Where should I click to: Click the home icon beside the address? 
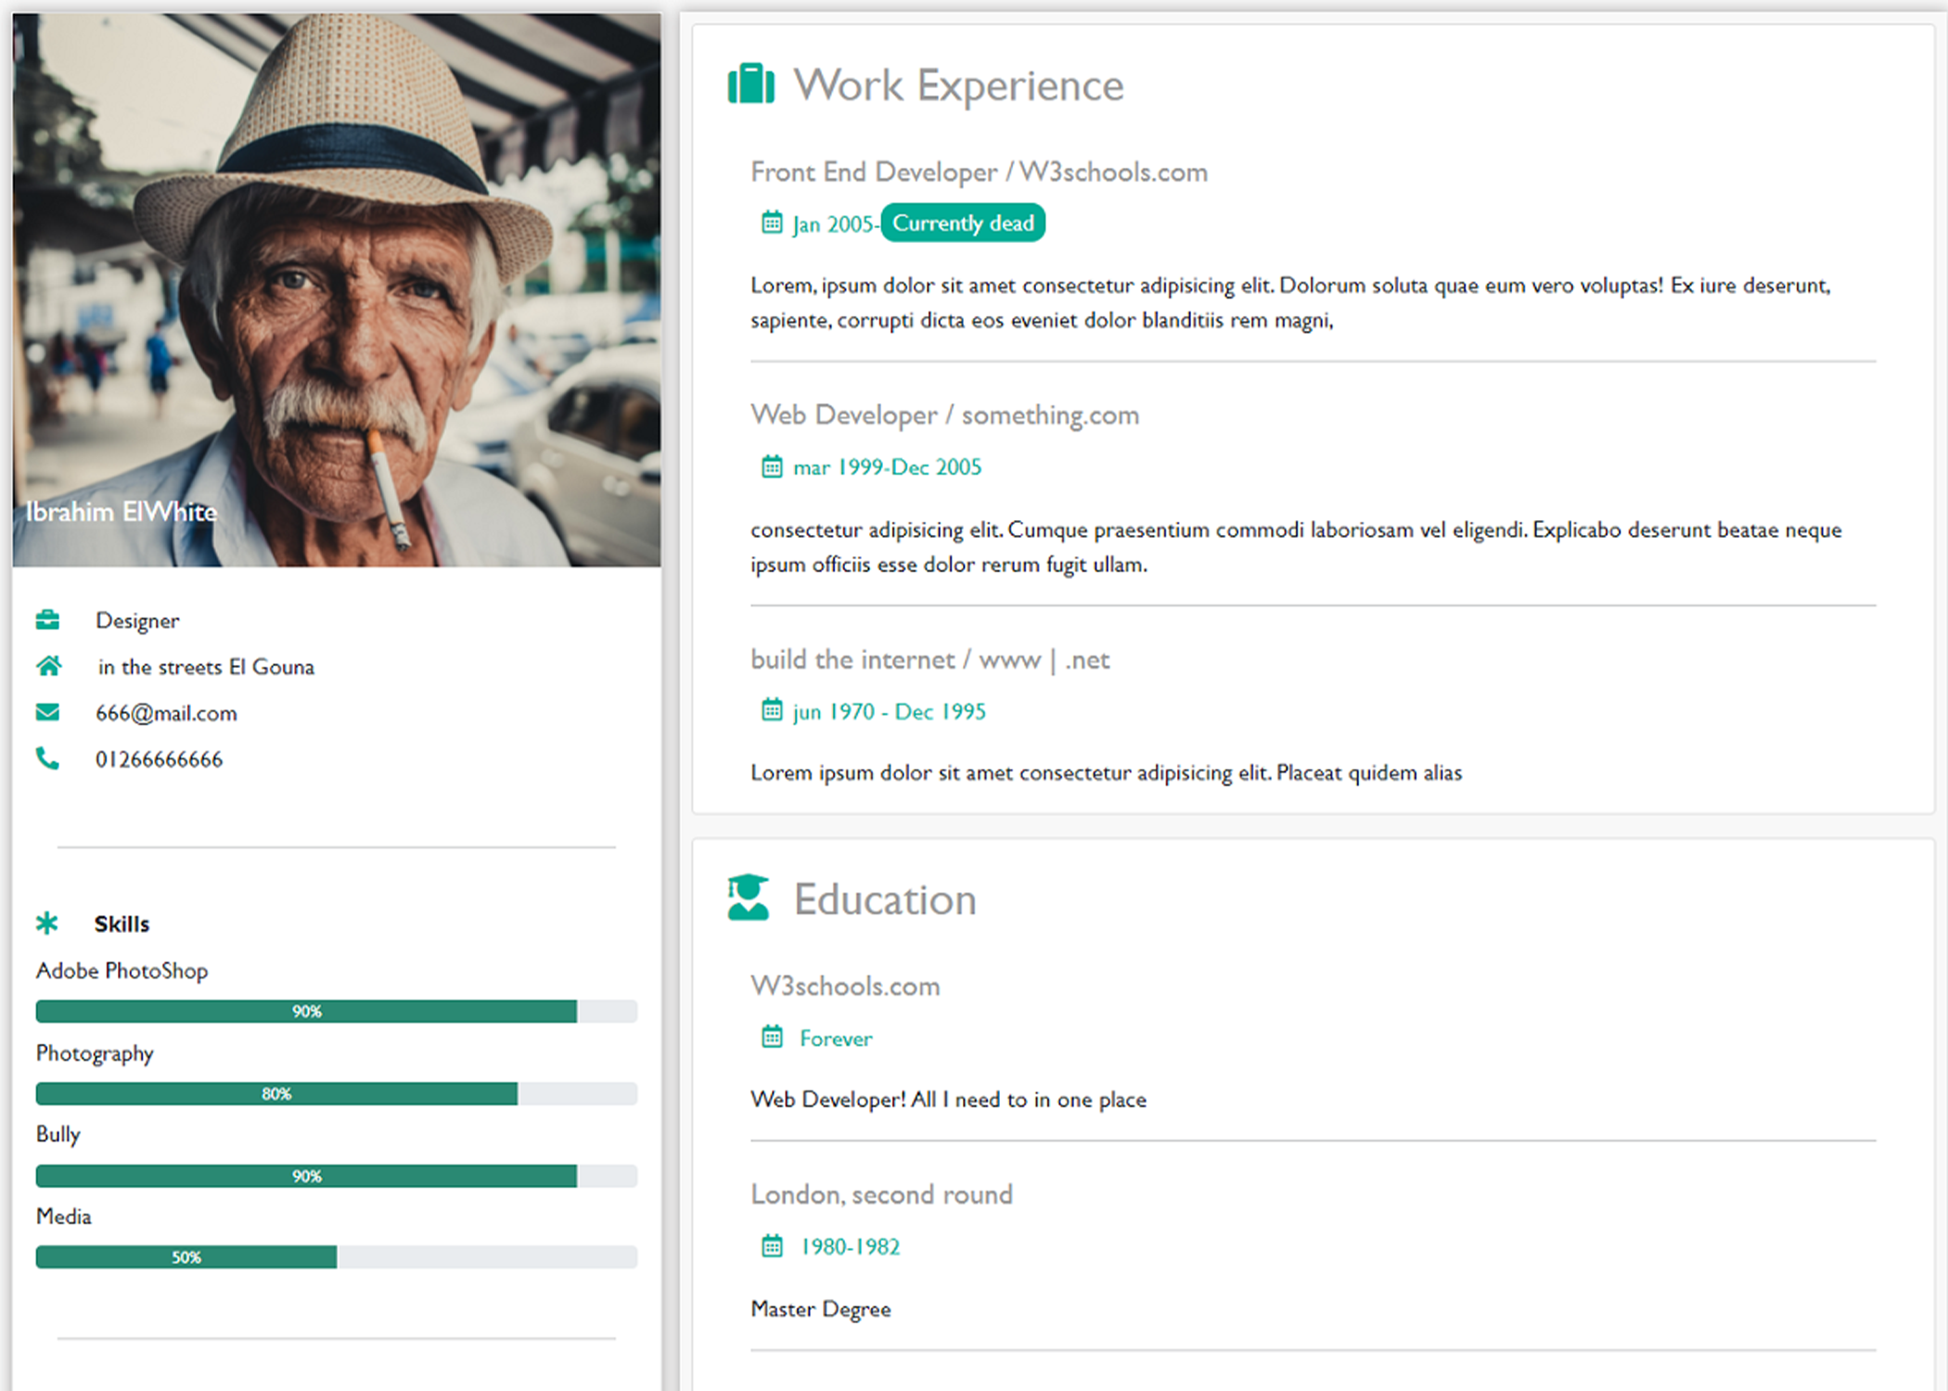pyautogui.click(x=49, y=666)
